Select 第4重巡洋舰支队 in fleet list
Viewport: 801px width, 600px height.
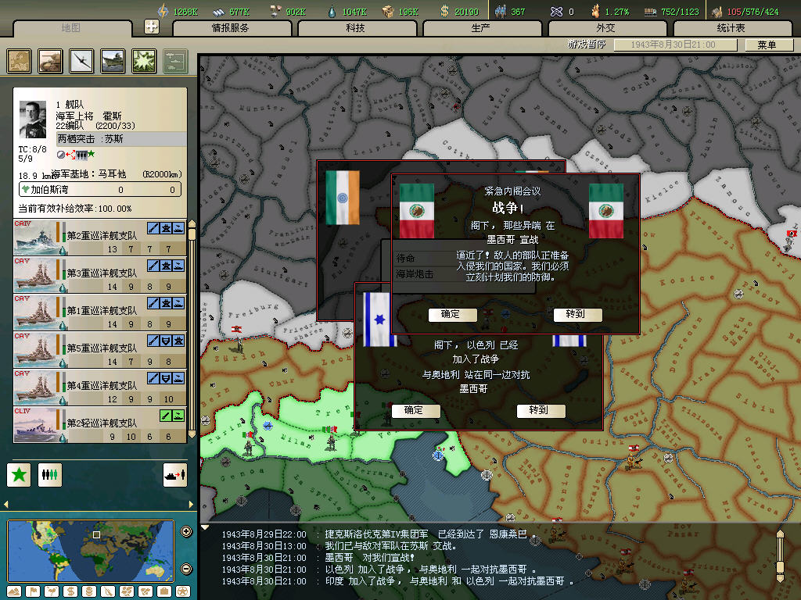tap(100, 387)
